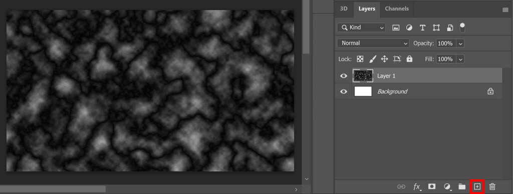The height and width of the screenshot is (194, 513).
Task: Click the link layers icon
Action: (x=401, y=186)
